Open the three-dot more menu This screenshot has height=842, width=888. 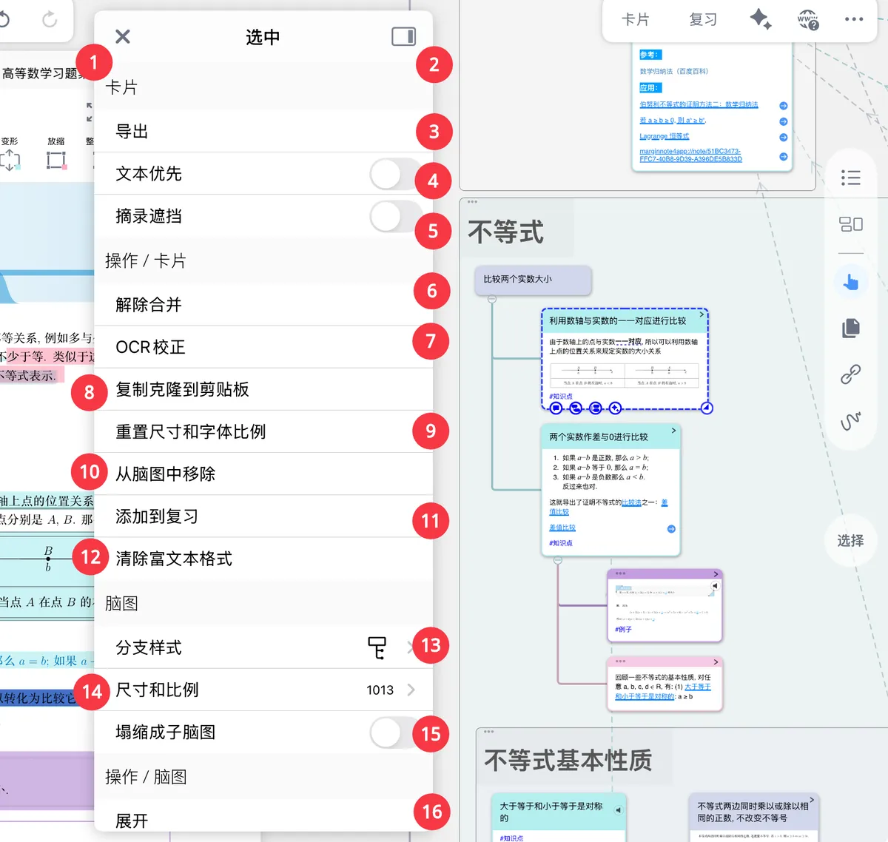point(854,19)
